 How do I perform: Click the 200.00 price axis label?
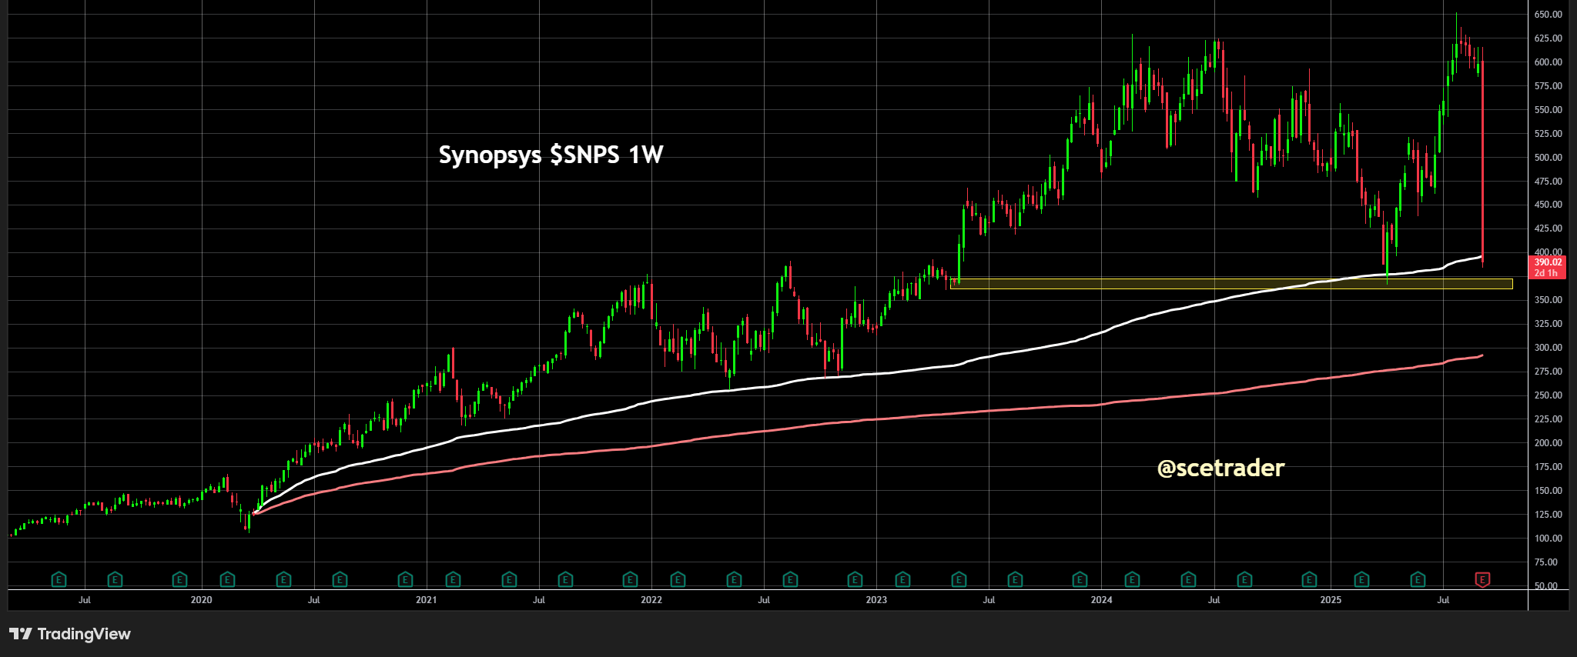(1548, 443)
